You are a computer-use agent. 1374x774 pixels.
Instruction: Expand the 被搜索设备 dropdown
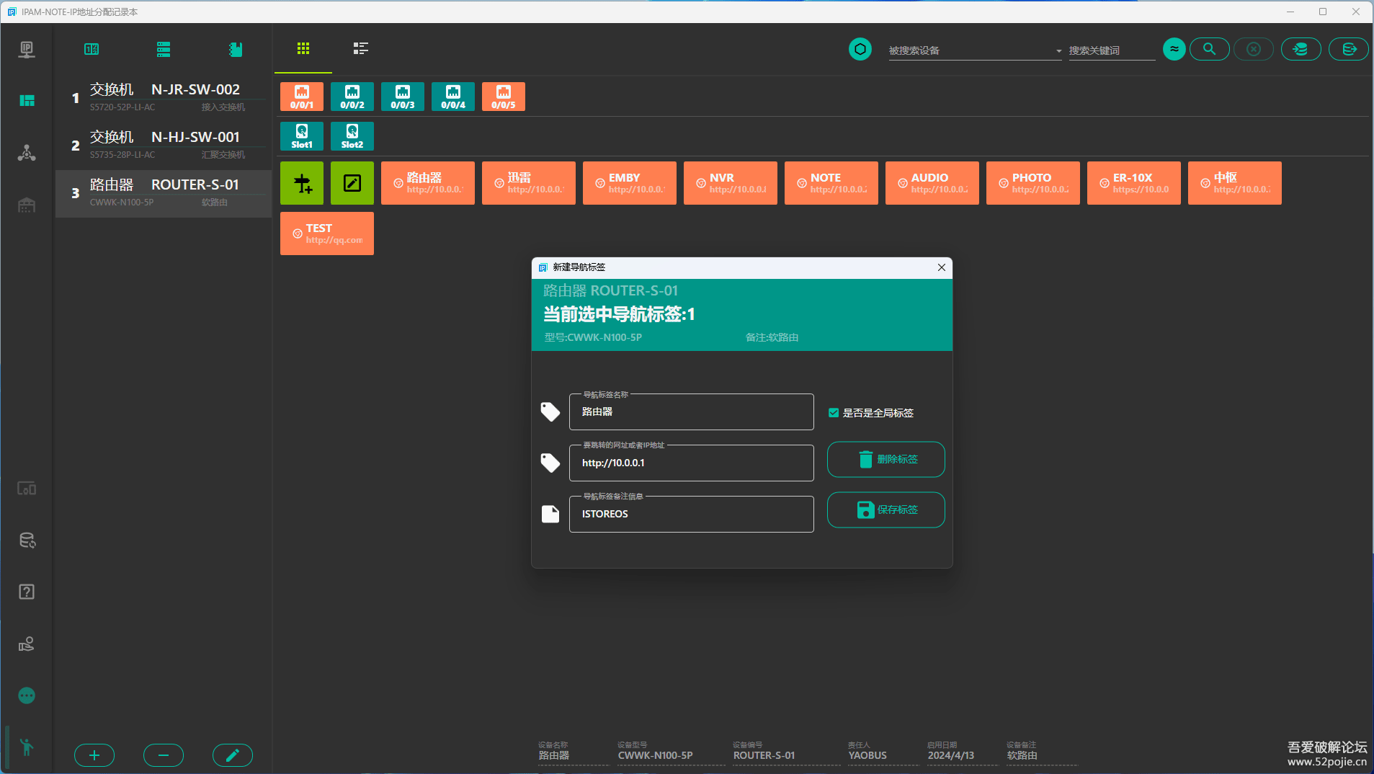point(1058,51)
